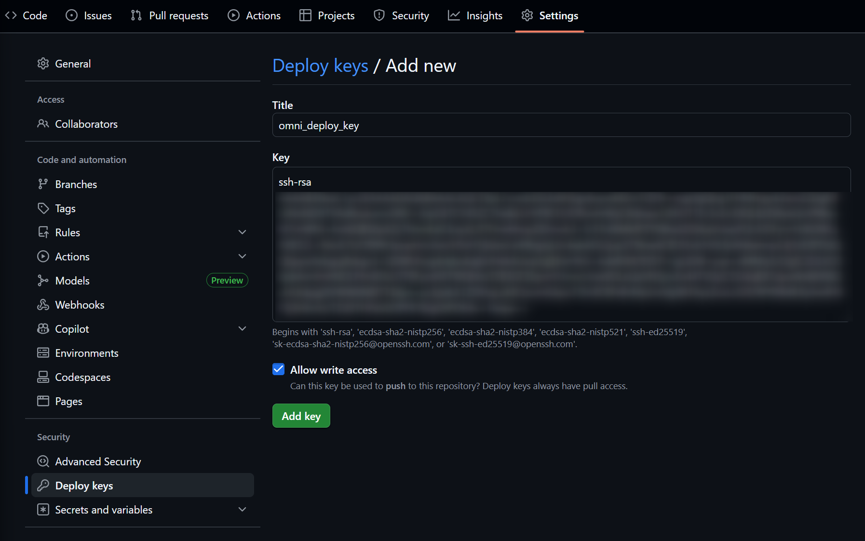The image size is (865, 541).
Task: Click the Tags label icon
Action: (x=43, y=208)
